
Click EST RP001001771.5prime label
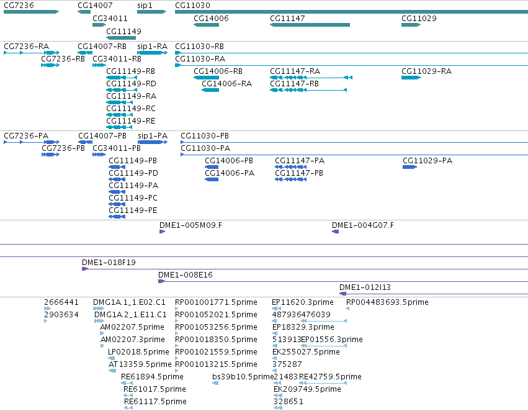click(216, 302)
